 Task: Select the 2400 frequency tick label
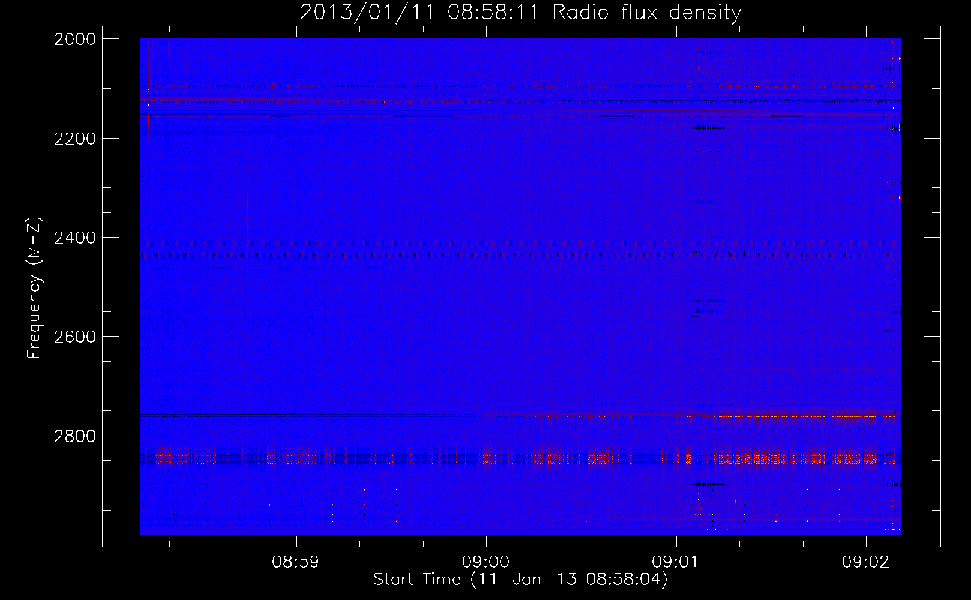(x=75, y=238)
